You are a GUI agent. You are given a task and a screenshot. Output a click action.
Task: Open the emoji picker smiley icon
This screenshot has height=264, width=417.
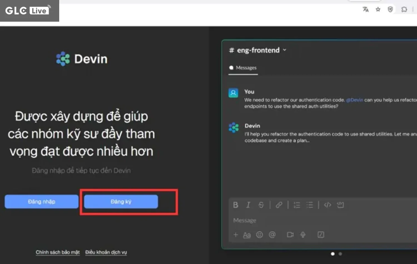pyautogui.click(x=259, y=235)
